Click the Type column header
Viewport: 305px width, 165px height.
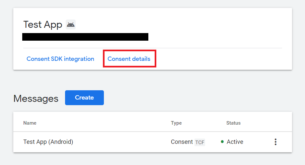pos(176,123)
